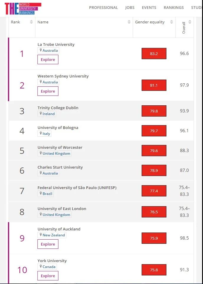Sort by Gender equality column arrows
Screen dimensions: 203x284
(171, 22)
